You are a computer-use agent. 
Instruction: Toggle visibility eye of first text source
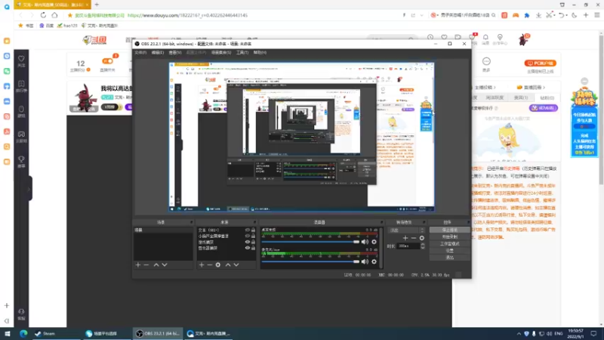coord(248,230)
